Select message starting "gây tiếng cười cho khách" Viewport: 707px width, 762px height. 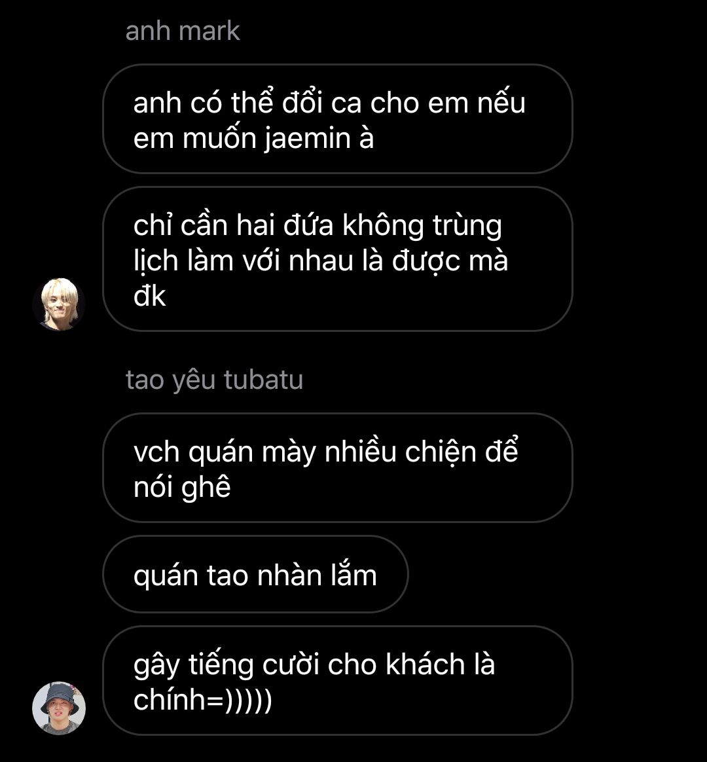[x=338, y=680]
